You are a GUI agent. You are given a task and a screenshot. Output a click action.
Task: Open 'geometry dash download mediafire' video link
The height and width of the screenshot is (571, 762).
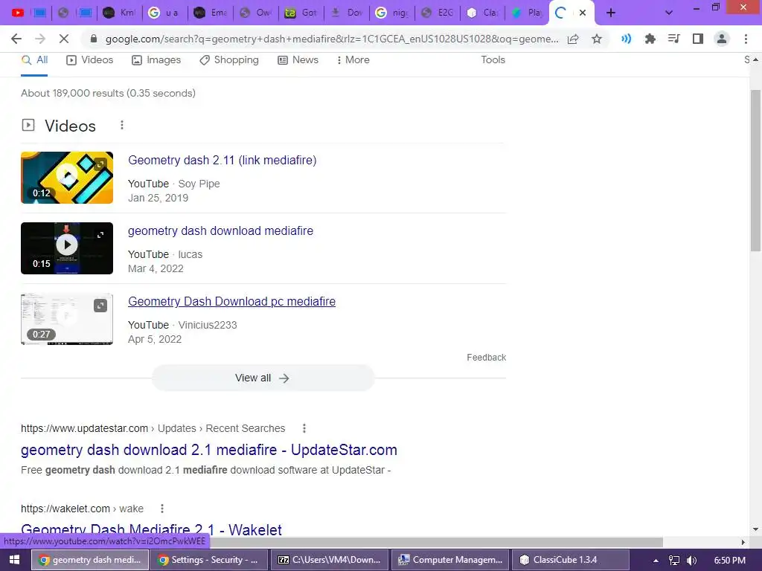pyautogui.click(x=220, y=230)
